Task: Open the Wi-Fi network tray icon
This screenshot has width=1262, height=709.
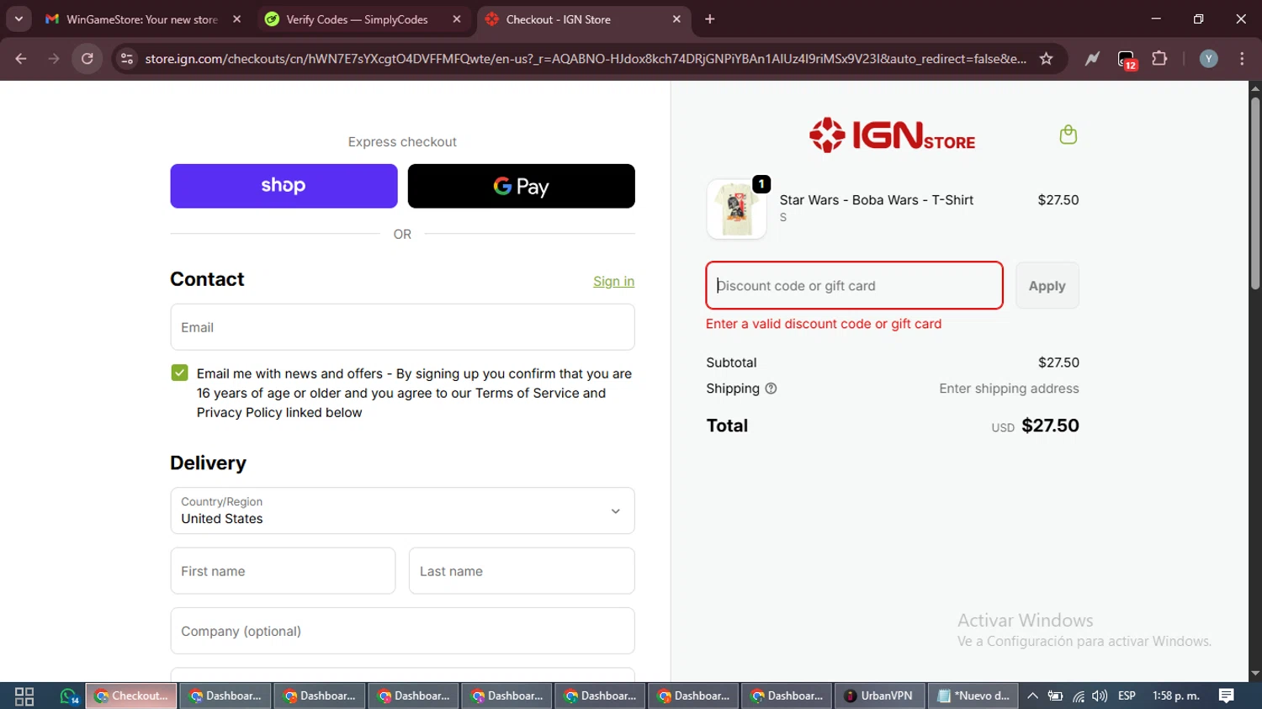Action: click(x=1078, y=696)
